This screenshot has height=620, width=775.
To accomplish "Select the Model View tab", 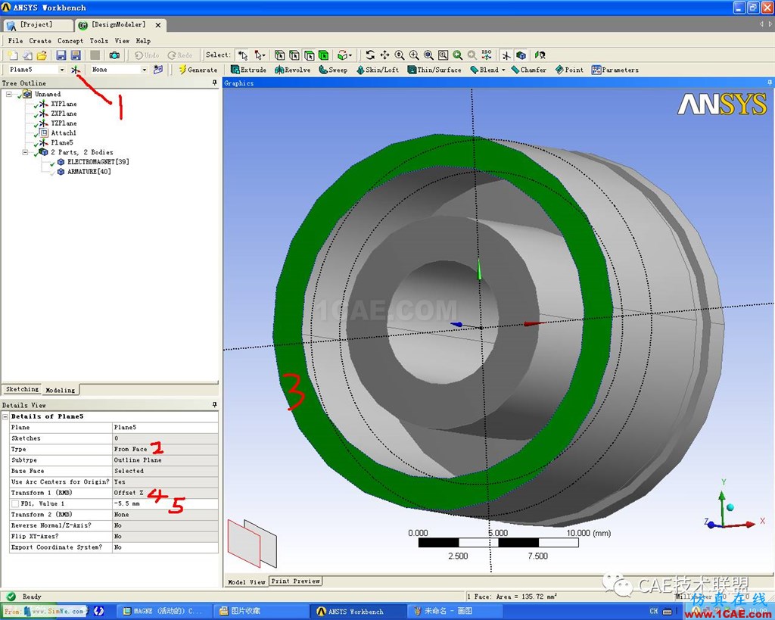I will pos(246,582).
